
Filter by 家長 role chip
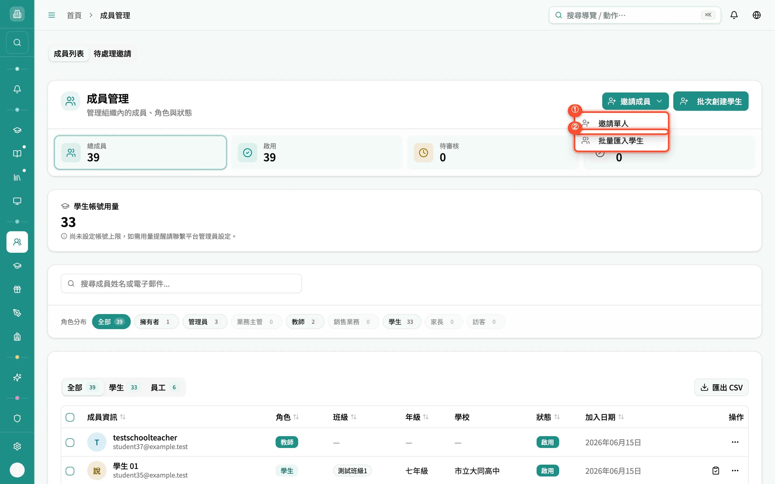pyautogui.click(x=443, y=322)
